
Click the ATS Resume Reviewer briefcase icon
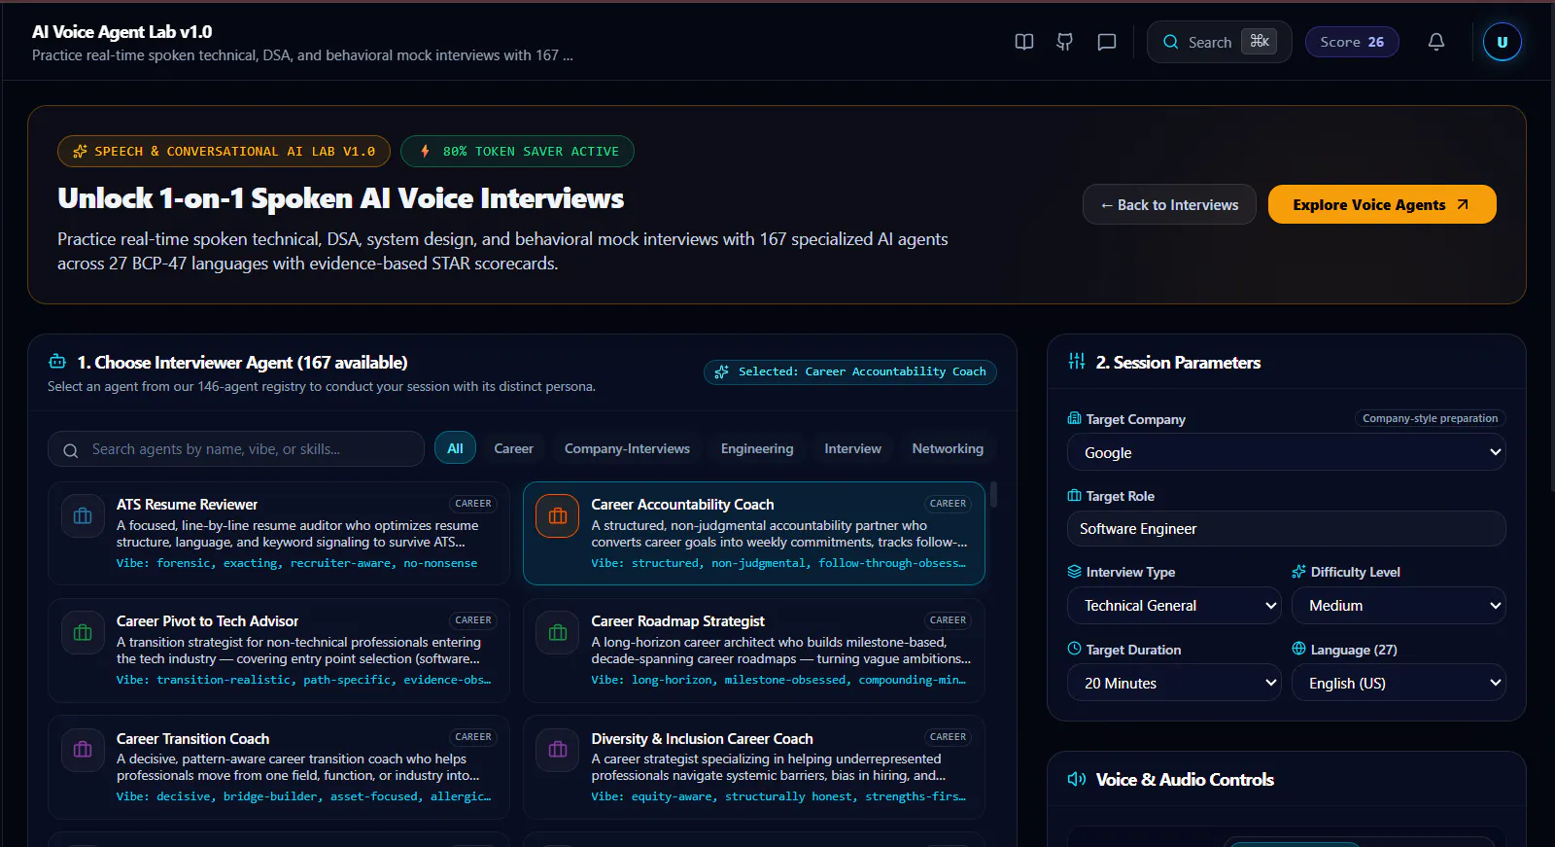tap(83, 516)
